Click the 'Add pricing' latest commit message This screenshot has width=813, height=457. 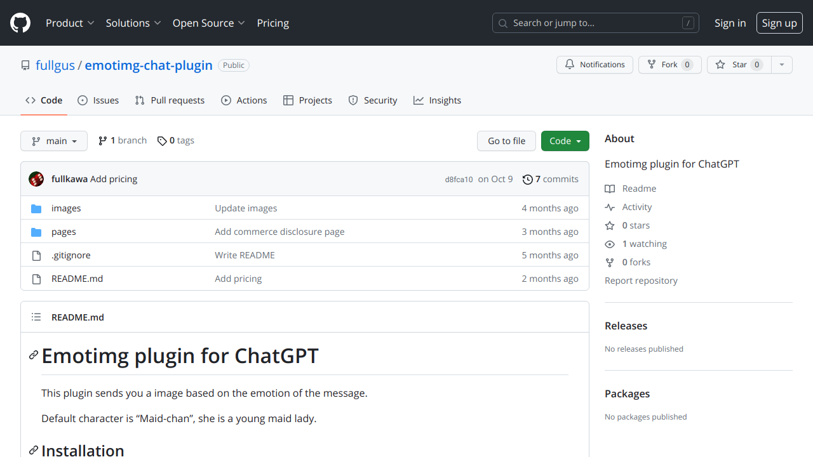[x=114, y=179]
